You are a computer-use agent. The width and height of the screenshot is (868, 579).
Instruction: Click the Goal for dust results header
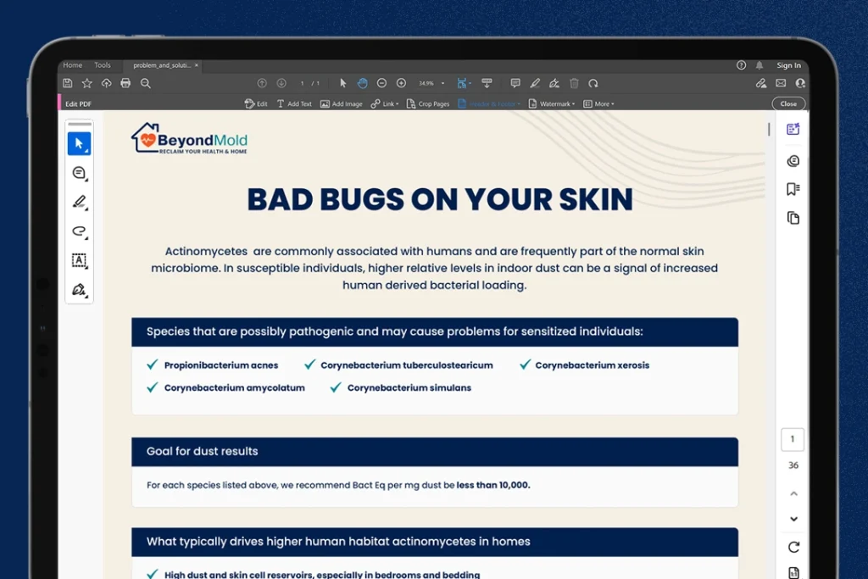coord(435,452)
